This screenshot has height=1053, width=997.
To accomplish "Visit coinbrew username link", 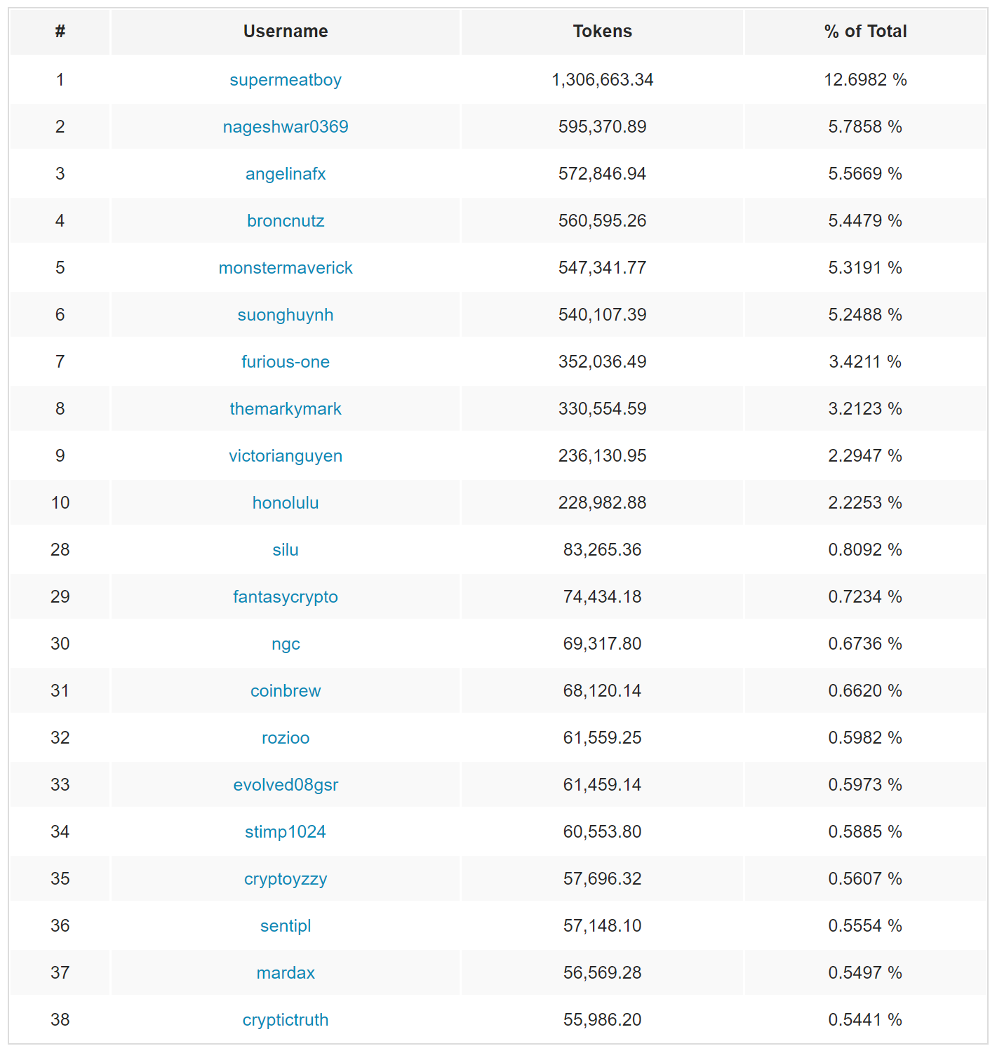I will [286, 691].
